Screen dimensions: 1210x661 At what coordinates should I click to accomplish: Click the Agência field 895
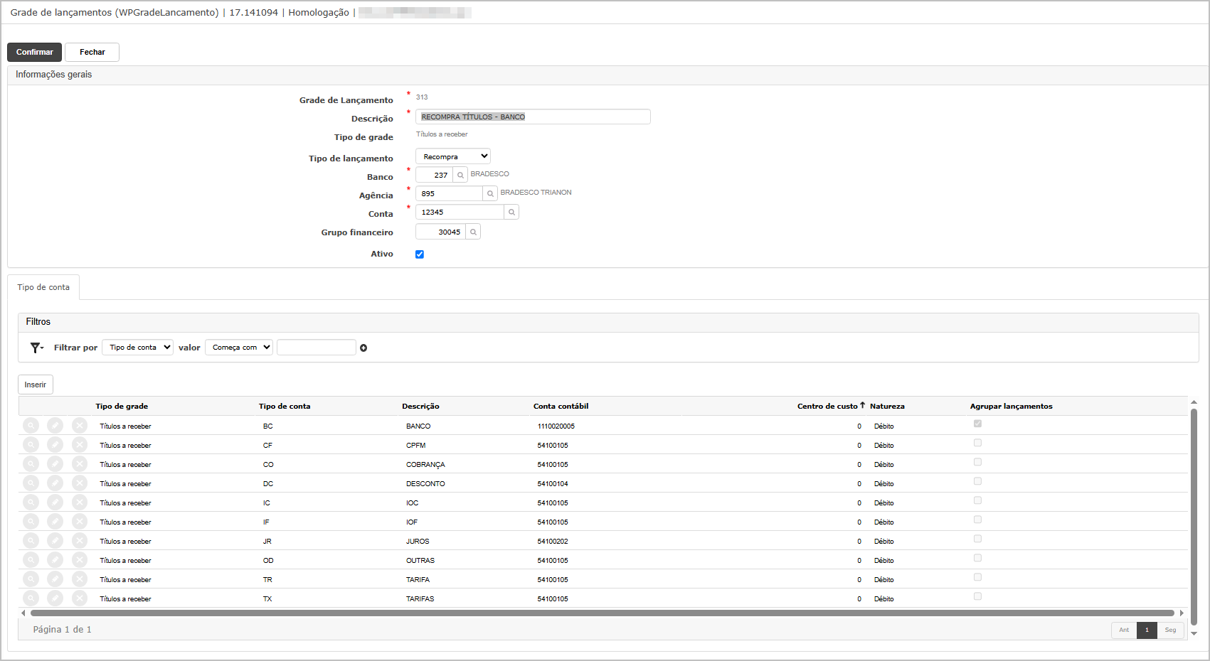tap(449, 193)
